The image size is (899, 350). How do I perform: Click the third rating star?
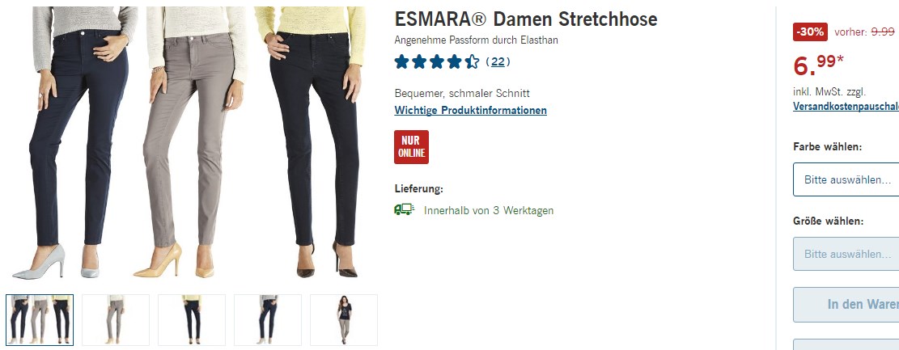pyautogui.click(x=437, y=62)
